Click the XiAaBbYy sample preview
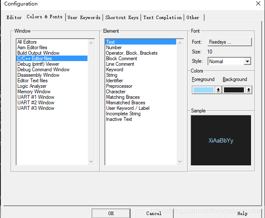 click(221, 140)
